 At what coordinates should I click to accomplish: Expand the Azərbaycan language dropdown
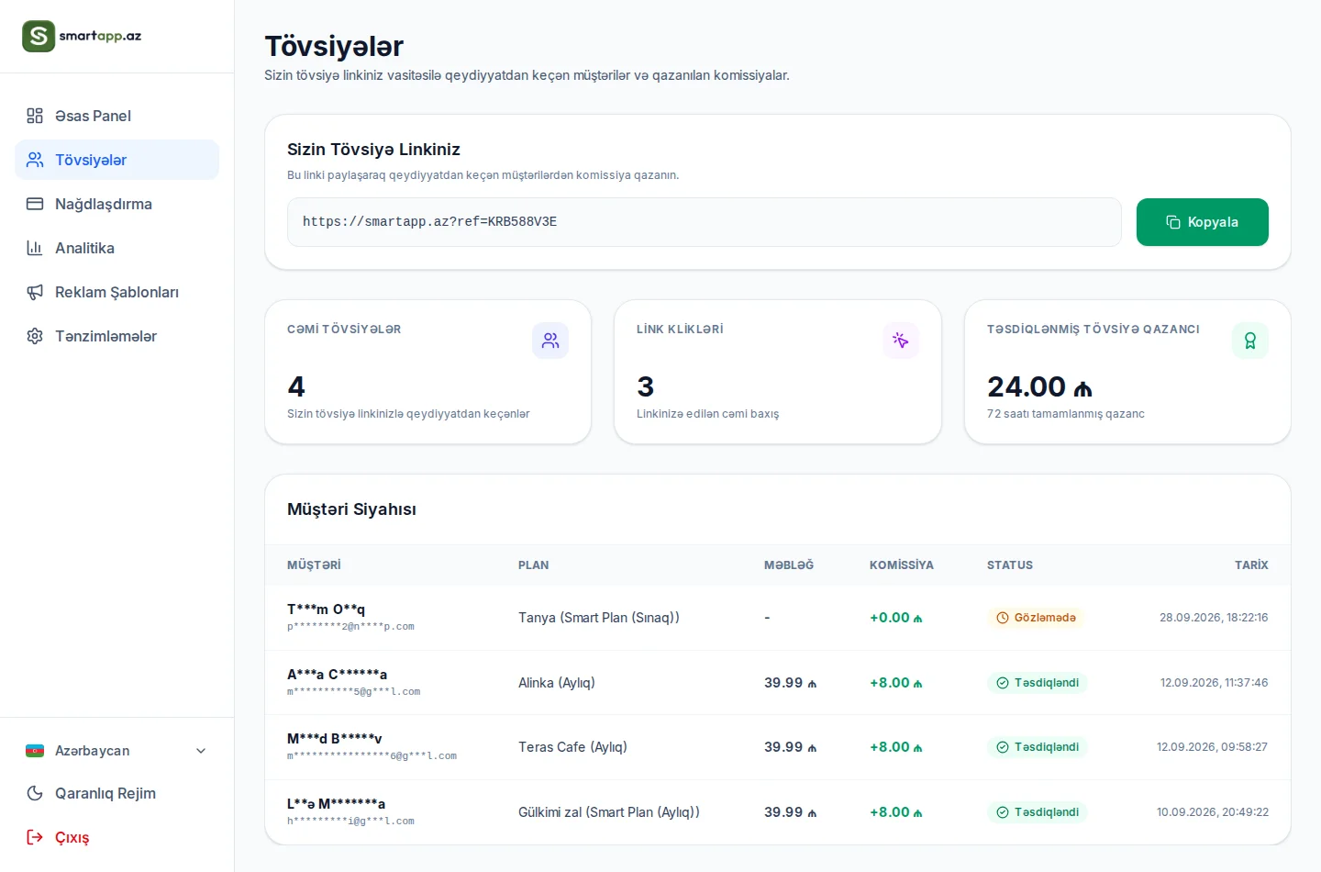(x=201, y=751)
